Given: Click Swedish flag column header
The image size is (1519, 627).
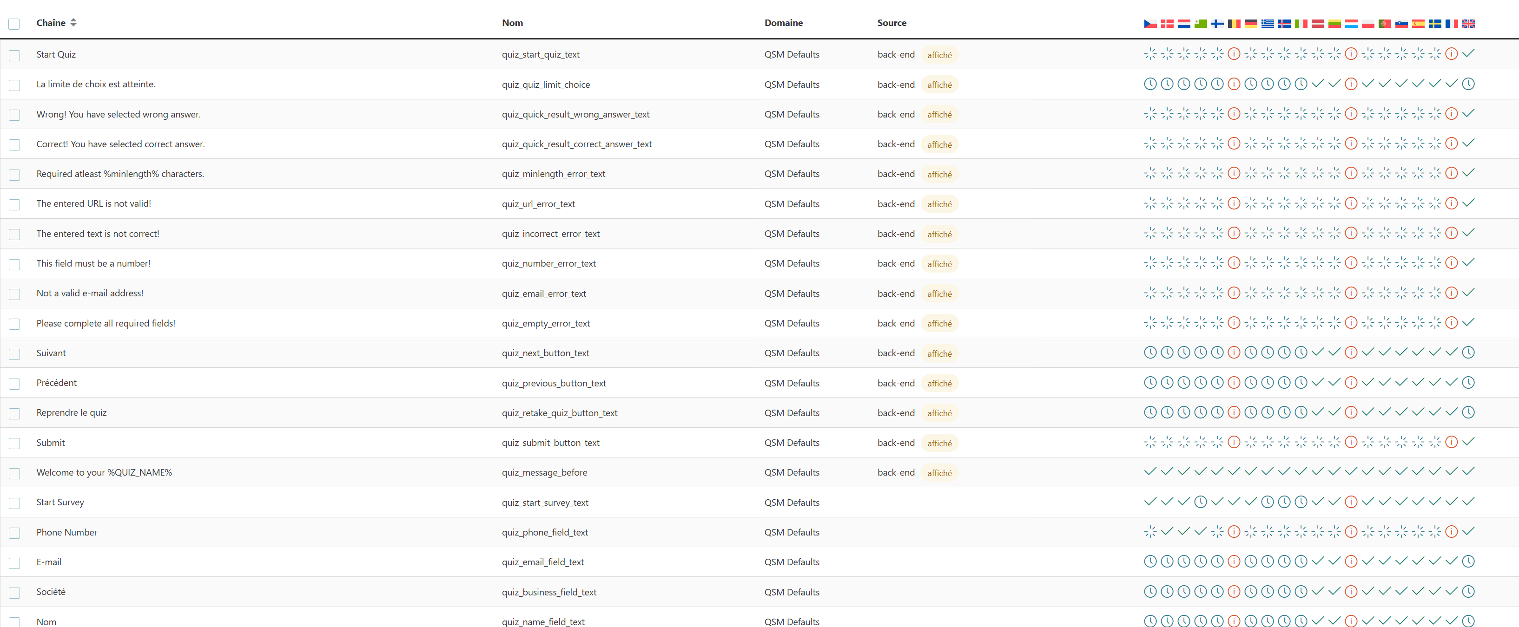Looking at the screenshot, I should point(1435,24).
